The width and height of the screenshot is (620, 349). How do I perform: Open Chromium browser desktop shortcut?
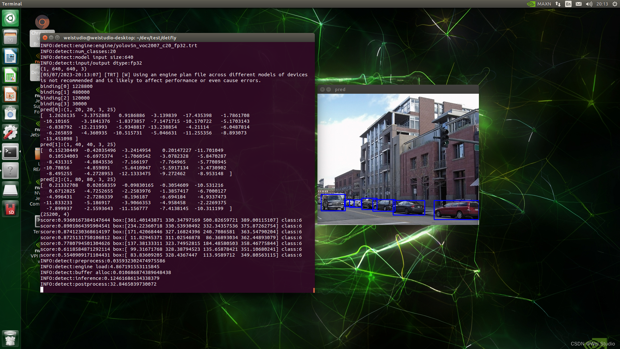(x=42, y=22)
